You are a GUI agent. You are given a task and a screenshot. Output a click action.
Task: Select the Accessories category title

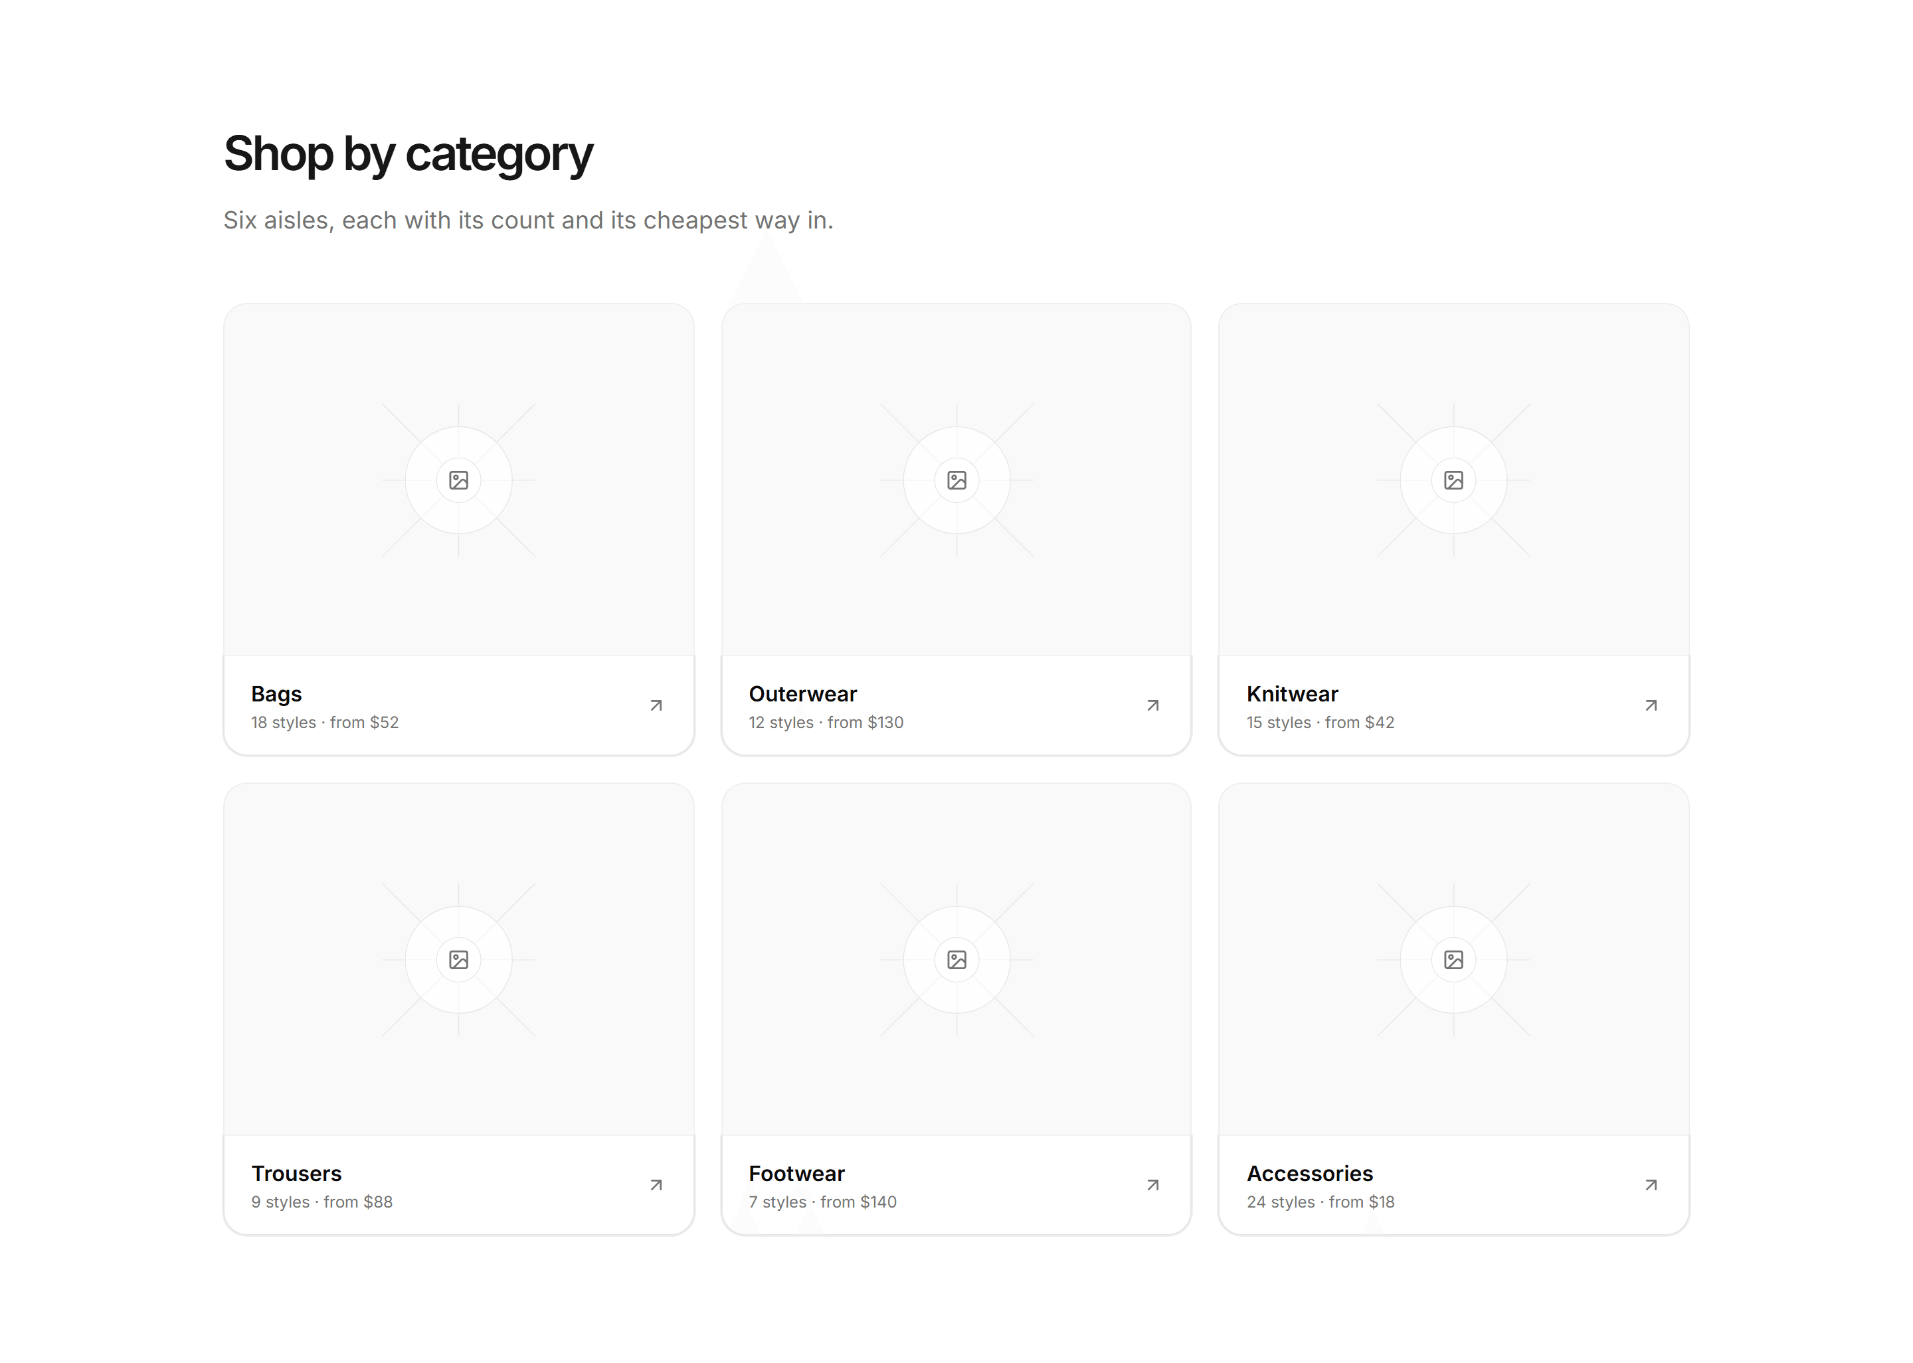1310,1173
